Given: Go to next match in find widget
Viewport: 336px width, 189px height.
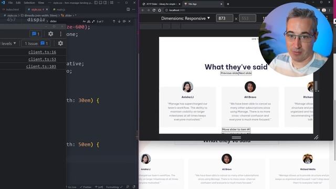Looking at the screenshot, I should pos(119,22).
